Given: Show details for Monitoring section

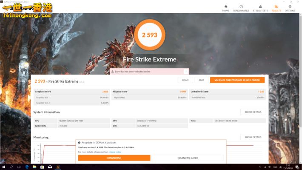Looking at the screenshot, I should tap(253, 137).
